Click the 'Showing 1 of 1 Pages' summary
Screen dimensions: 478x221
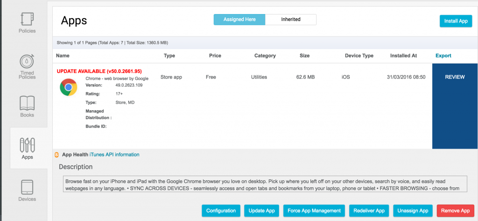pyautogui.click(x=112, y=43)
